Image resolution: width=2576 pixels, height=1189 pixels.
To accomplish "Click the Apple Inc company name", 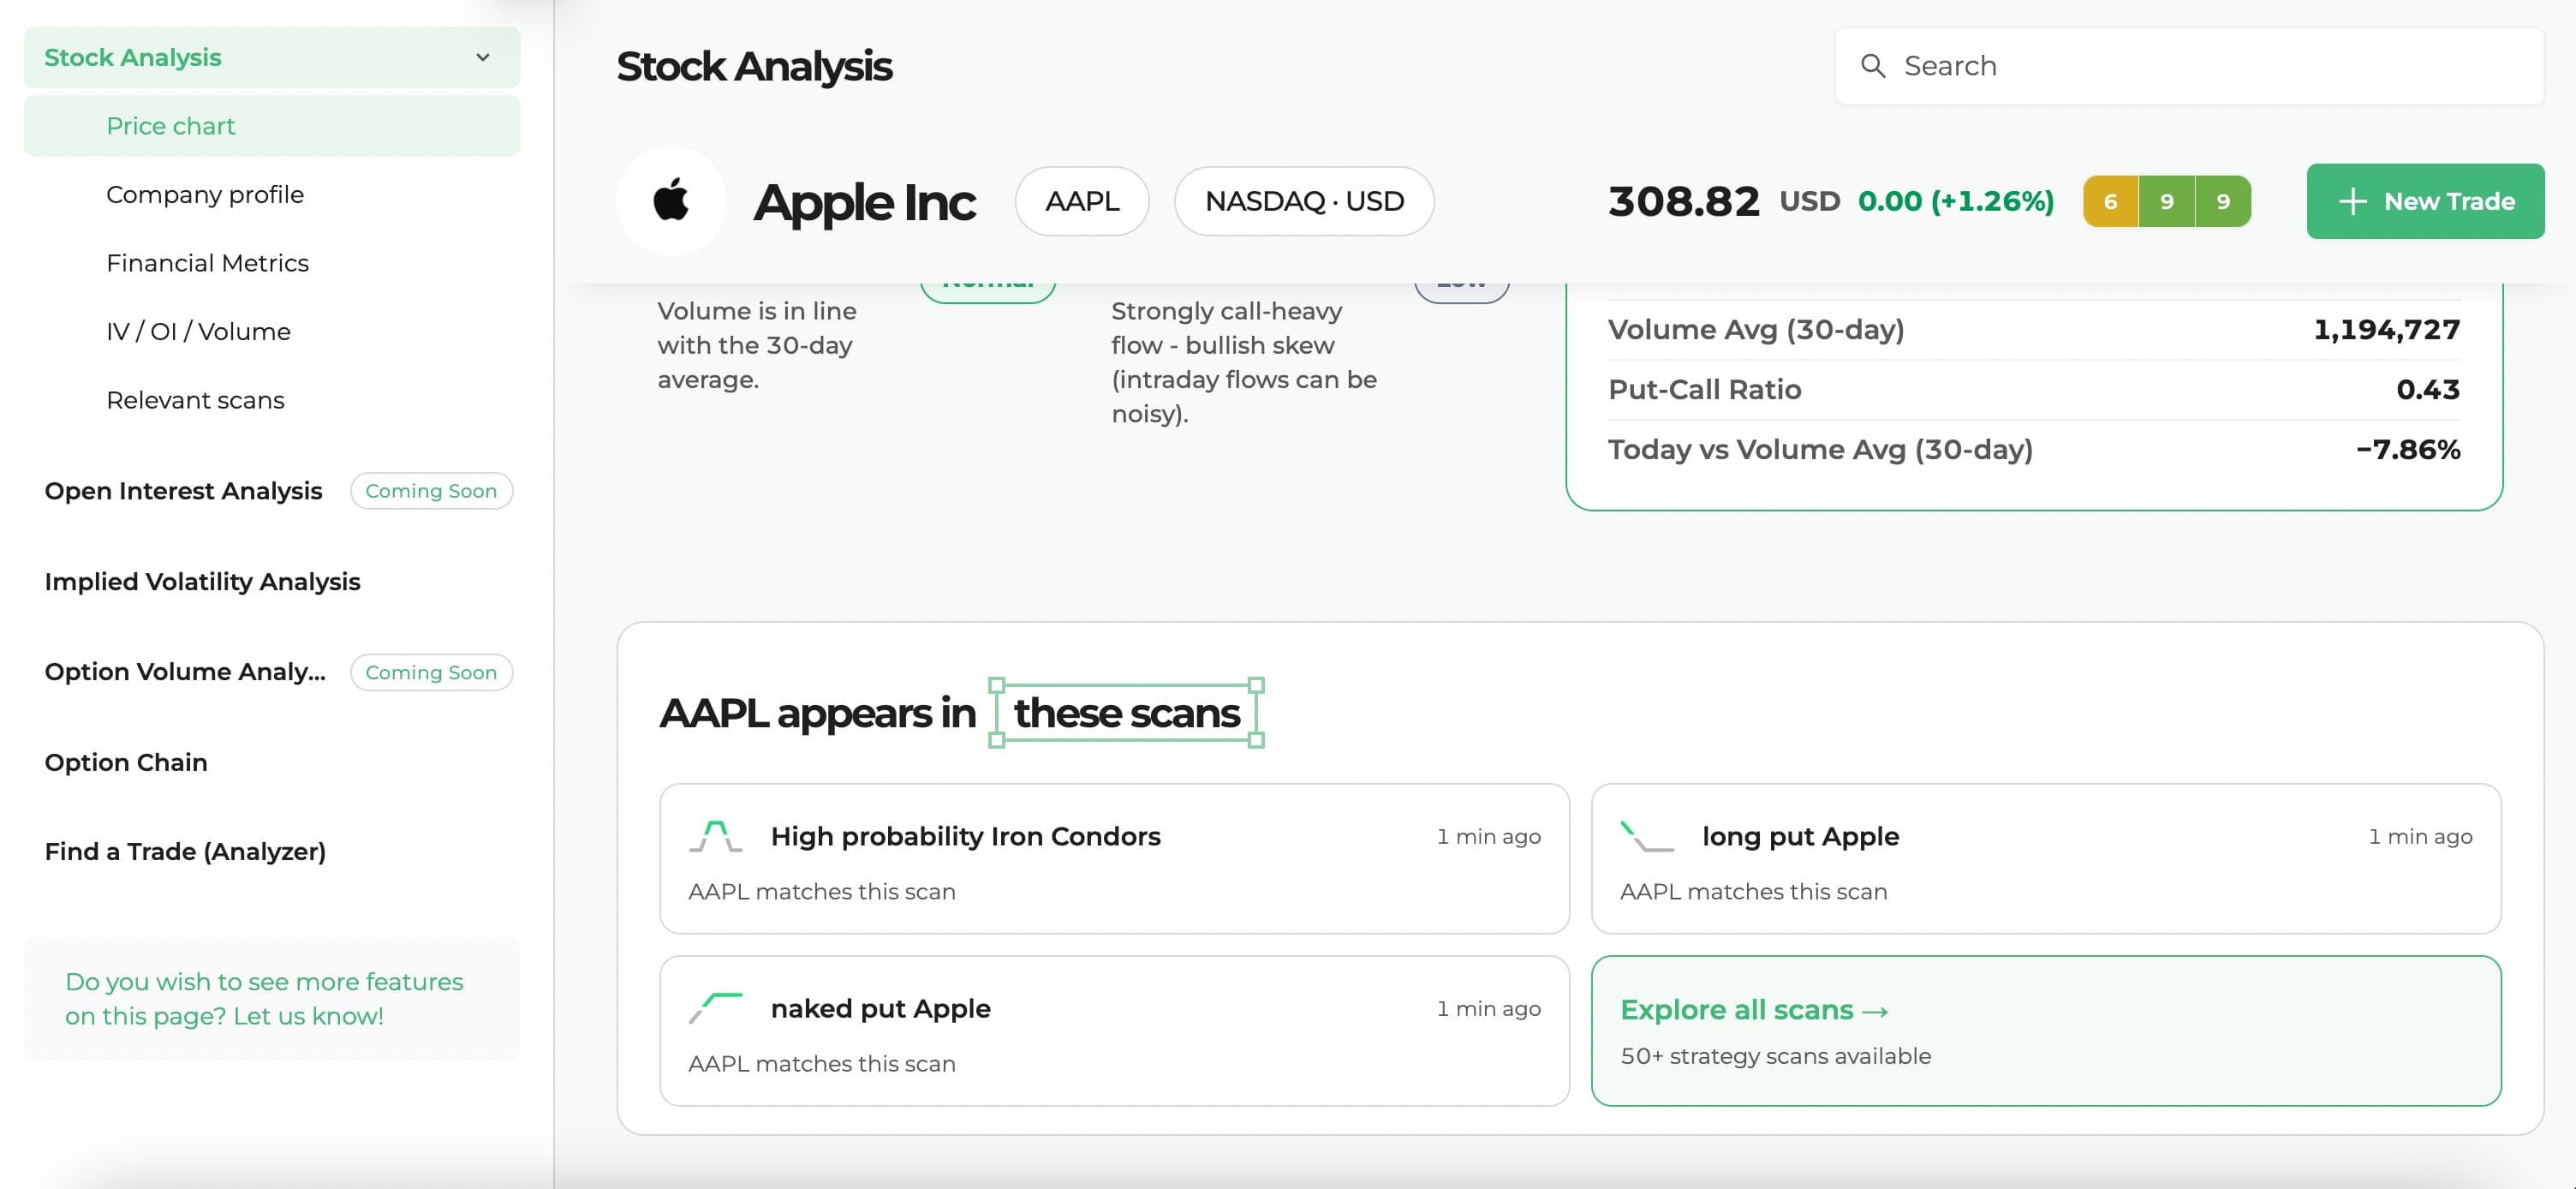I will coord(864,203).
